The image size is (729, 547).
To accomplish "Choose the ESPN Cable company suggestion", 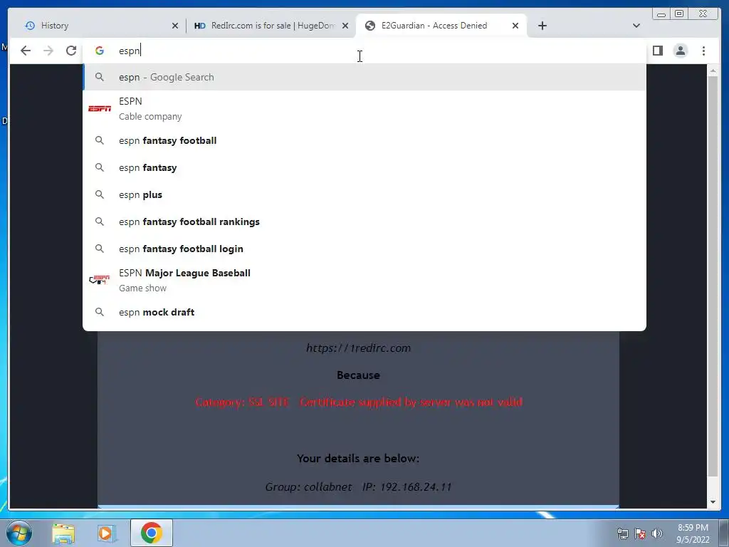I will [x=364, y=109].
